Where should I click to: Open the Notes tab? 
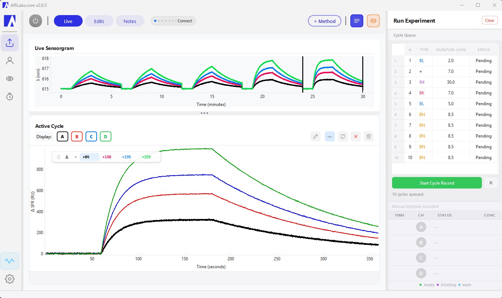point(130,21)
